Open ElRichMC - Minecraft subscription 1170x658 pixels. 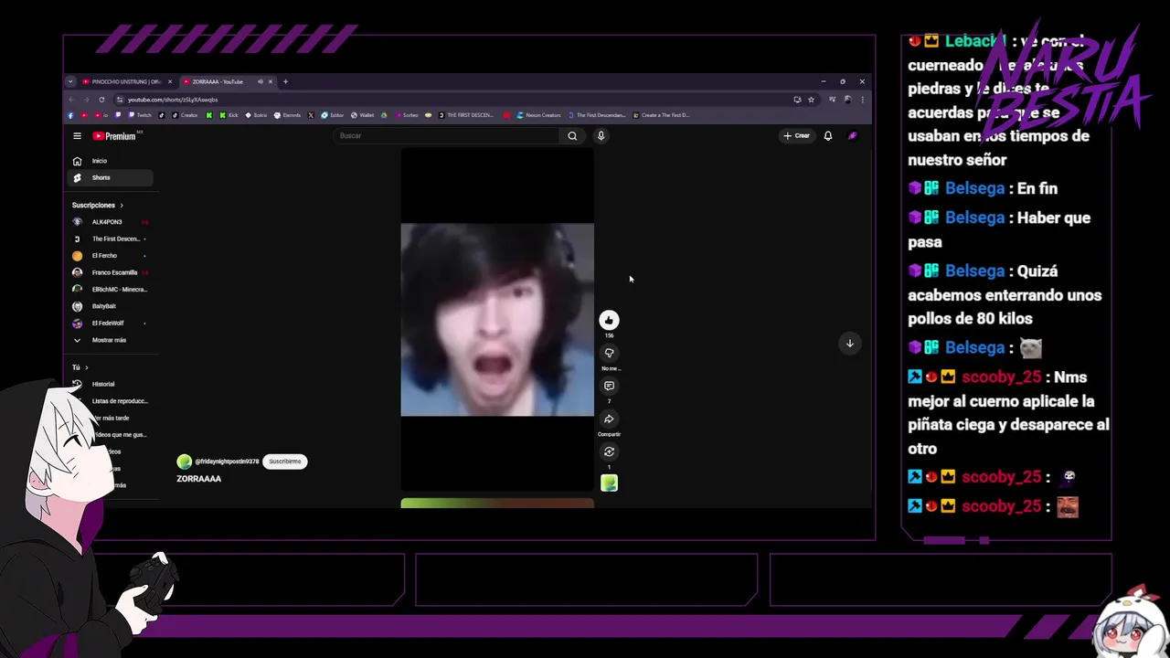pos(110,290)
